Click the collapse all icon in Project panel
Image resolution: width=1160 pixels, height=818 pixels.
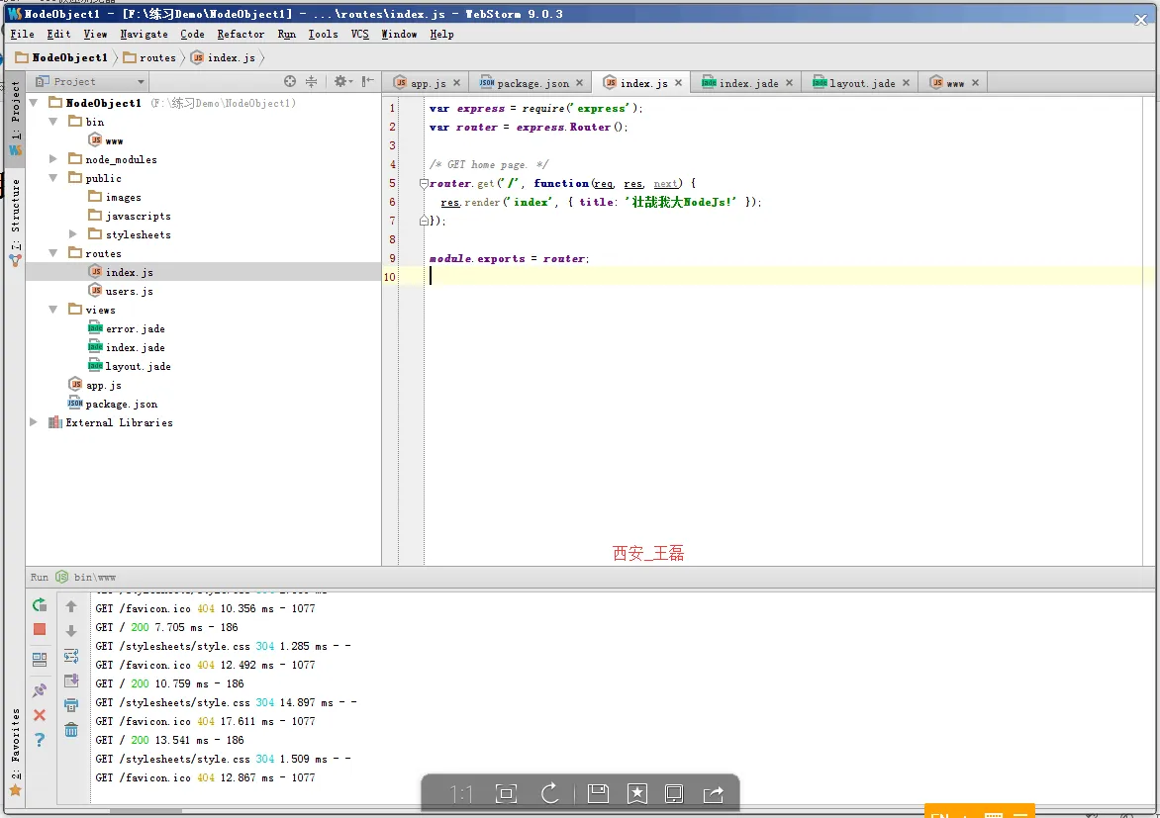point(312,82)
